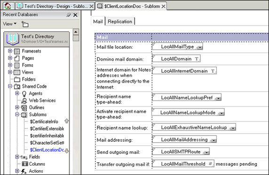This screenshot has width=269, height=175.
Task: Expand the Pages node
Action: (x=10, y=58)
